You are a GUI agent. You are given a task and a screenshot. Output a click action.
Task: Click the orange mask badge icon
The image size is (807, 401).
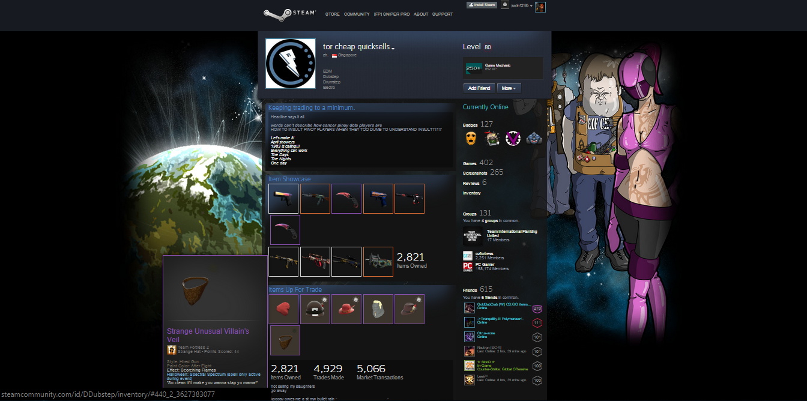point(472,139)
